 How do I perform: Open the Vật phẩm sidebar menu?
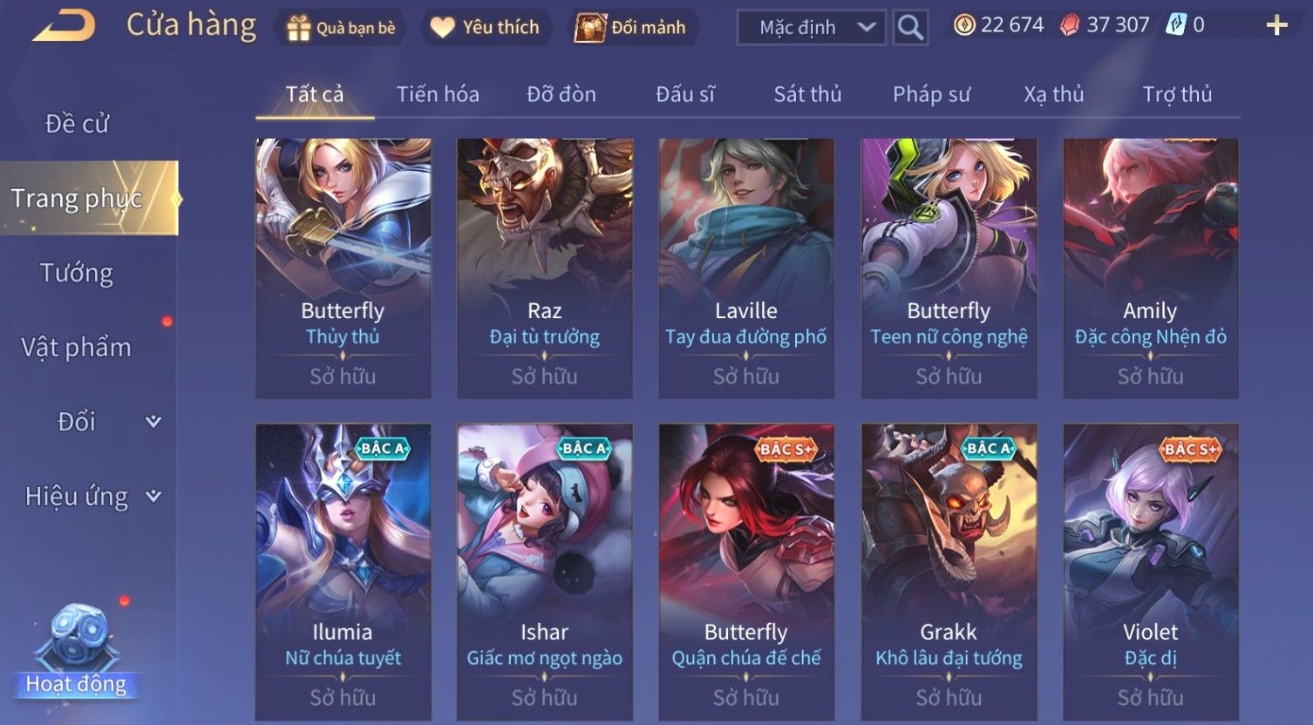pyautogui.click(x=77, y=348)
